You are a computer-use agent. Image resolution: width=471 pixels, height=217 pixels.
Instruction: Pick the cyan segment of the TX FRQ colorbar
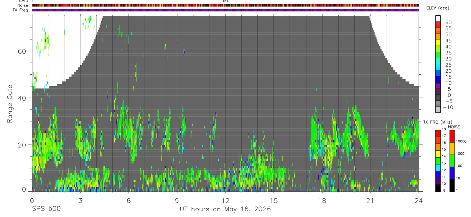click(438, 168)
